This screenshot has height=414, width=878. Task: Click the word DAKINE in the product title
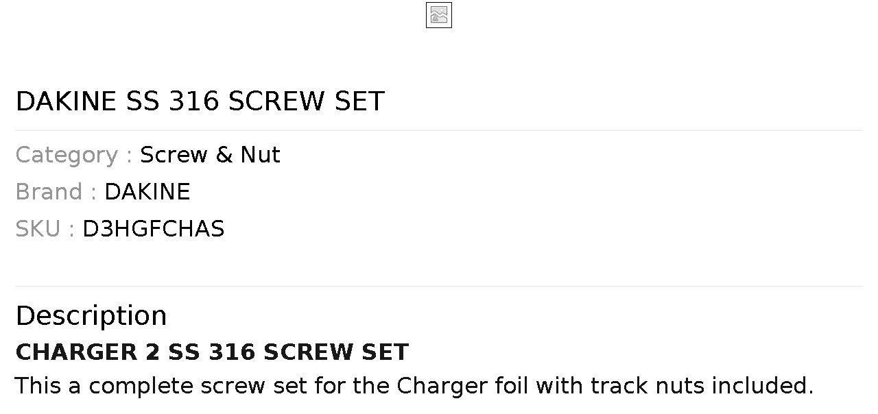click(x=66, y=101)
